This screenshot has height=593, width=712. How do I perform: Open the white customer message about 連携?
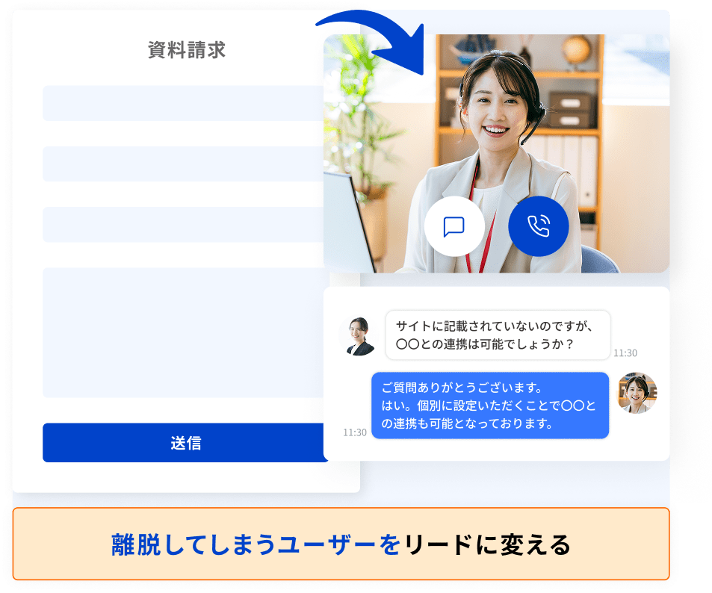click(498, 335)
